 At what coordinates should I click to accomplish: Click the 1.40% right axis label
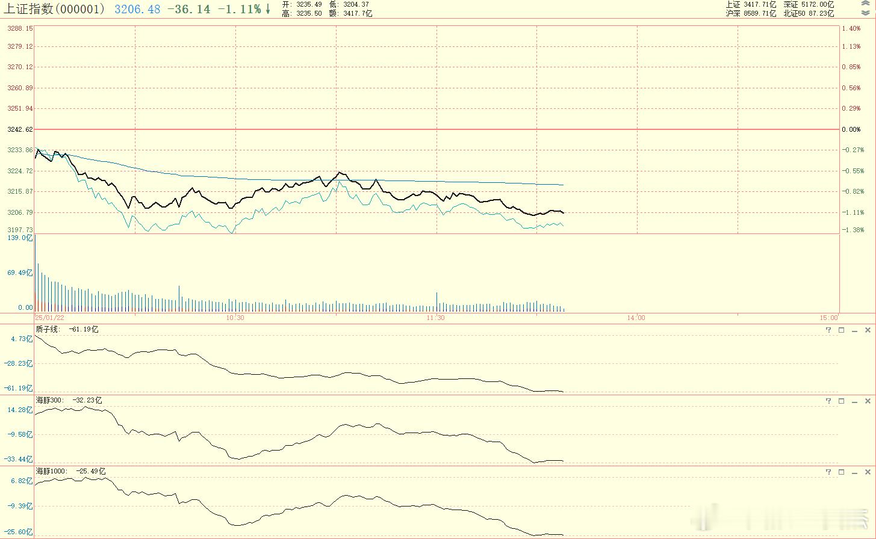[x=851, y=28]
